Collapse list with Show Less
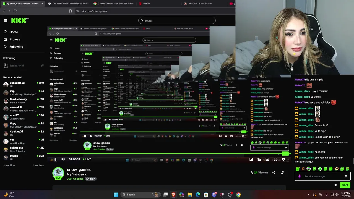354x199 pixels. (38, 166)
